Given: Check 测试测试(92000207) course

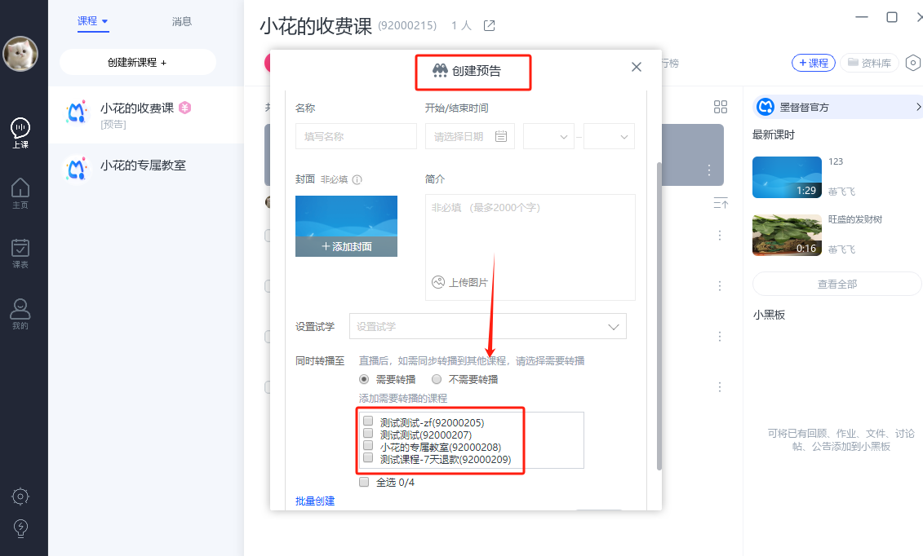Looking at the screenshot, I should pyautogui.click(x=368, y=433).
